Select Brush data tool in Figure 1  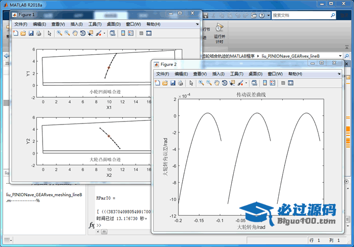pyautogui.click(x=99, y=33)
